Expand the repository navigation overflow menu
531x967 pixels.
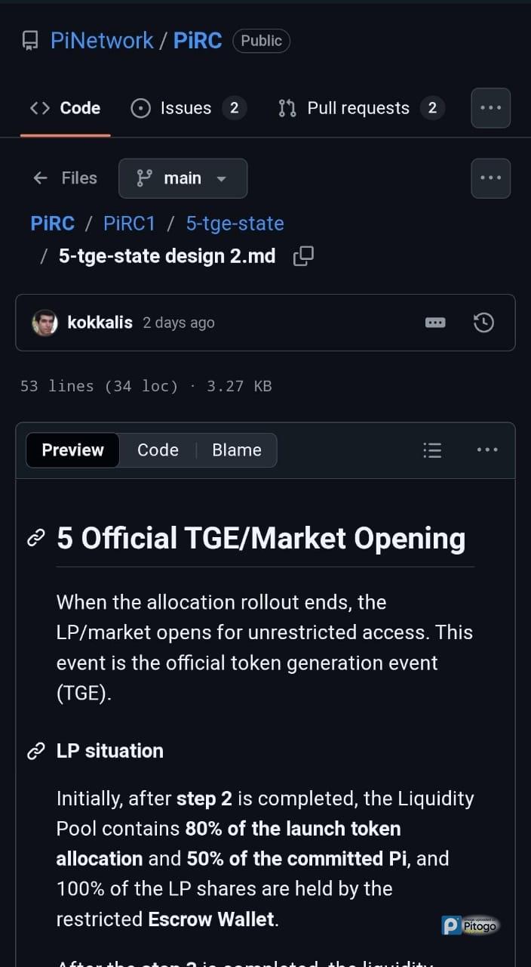490,108
